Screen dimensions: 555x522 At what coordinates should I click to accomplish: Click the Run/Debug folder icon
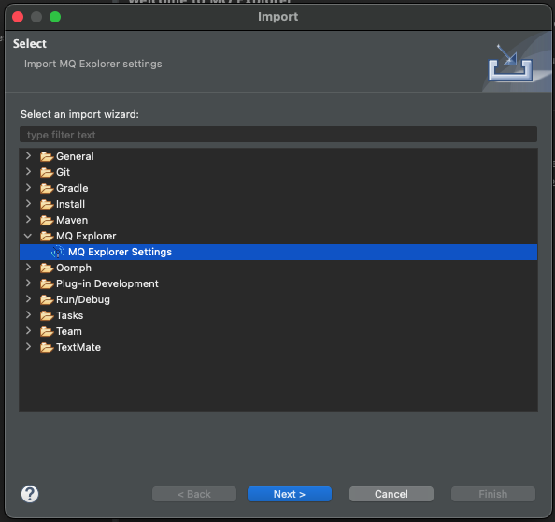click(47, 299)
